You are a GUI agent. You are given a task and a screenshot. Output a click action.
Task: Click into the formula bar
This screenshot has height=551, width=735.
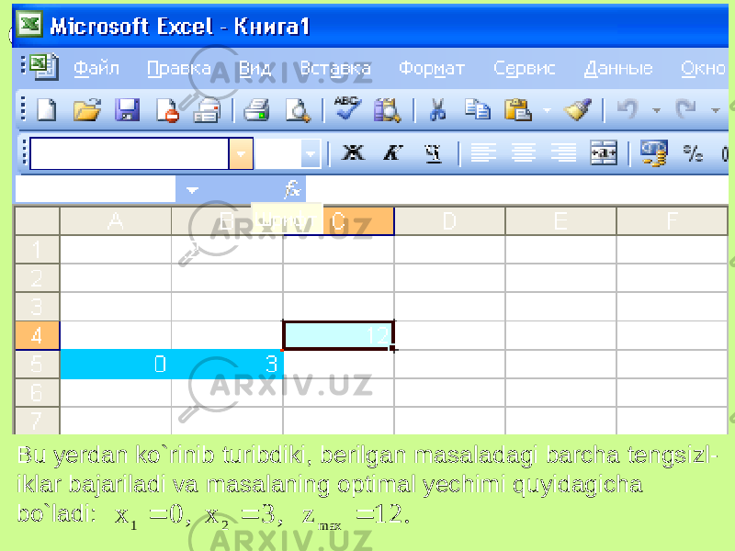516,190
